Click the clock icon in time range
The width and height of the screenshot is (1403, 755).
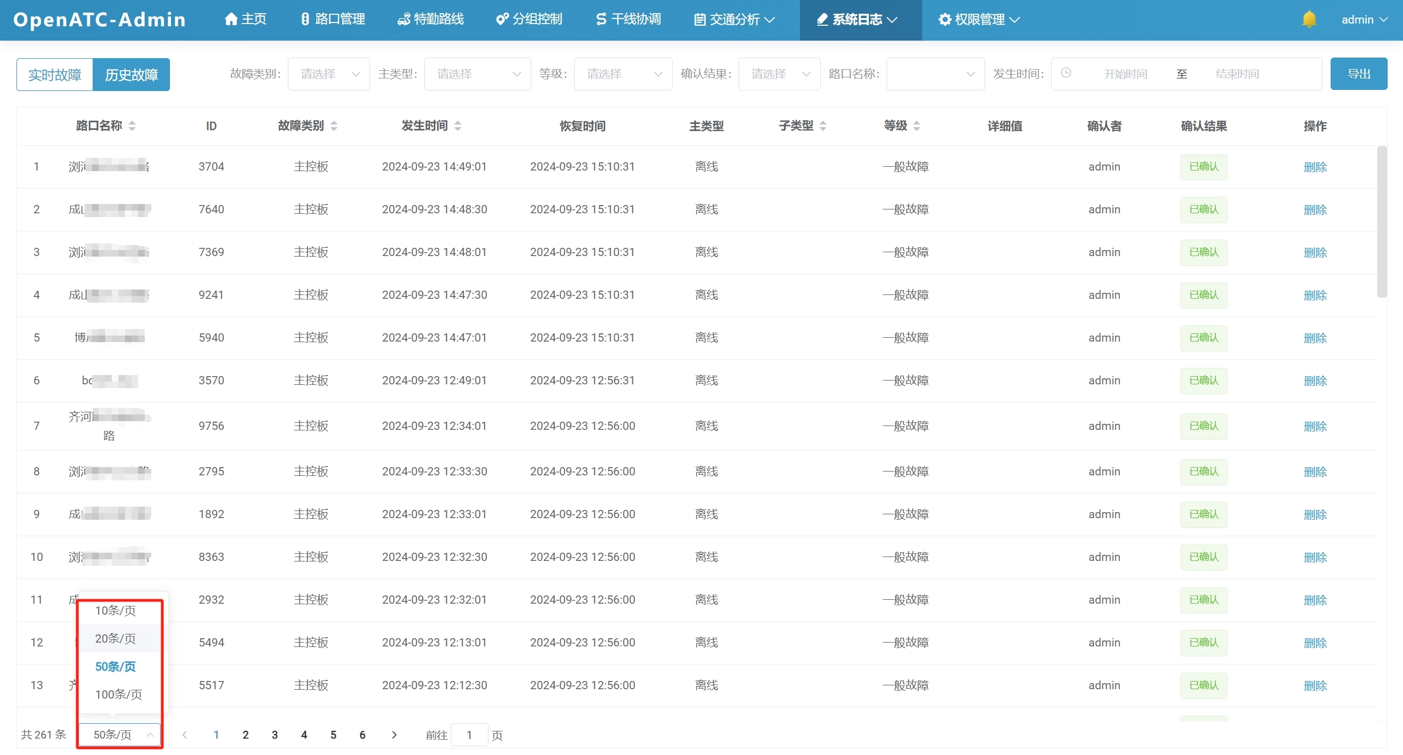click(x=1066, y=73)
